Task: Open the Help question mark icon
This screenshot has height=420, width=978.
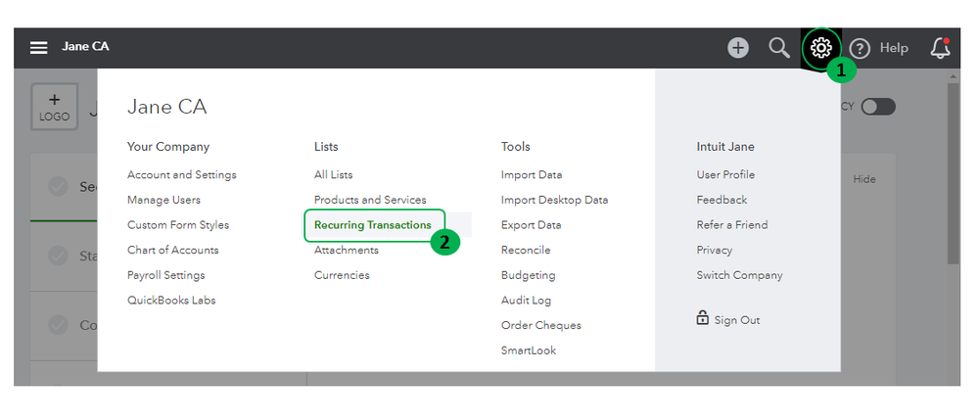Action: click(860, 48)
